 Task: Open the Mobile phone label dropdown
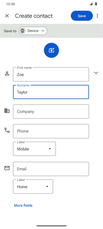[x=34, y=149]
